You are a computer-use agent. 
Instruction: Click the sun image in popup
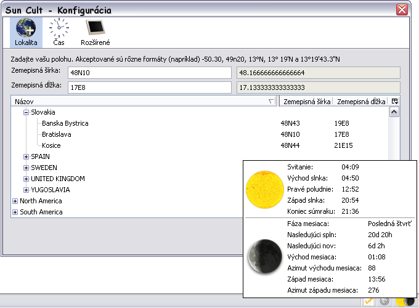[x=264, y=189]
